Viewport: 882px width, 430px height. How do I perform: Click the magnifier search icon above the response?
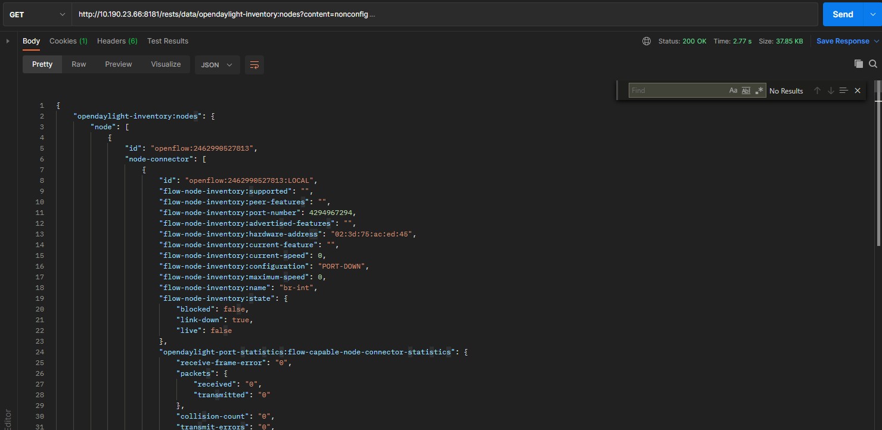tap(873, 64)
